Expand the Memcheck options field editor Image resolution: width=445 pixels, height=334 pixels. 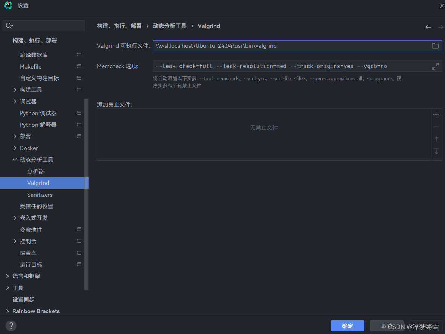point(435,66)
